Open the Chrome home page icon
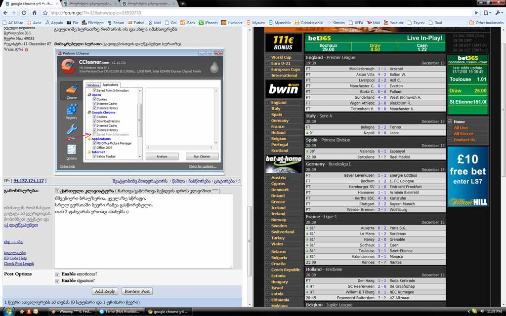This screenshot has width=506, height=316. (34, 13)
